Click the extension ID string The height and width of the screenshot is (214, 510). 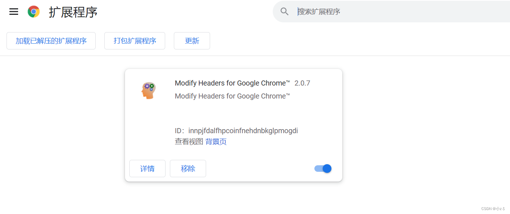click(243, 131)
